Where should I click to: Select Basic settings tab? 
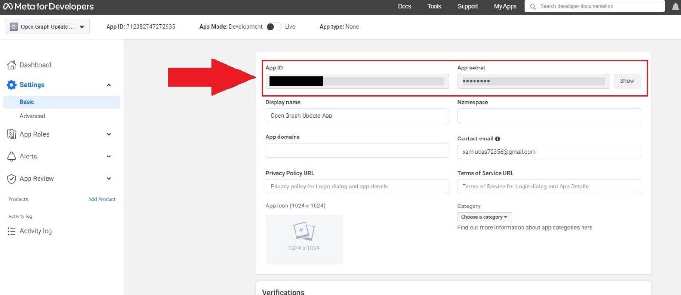point(61,102)
